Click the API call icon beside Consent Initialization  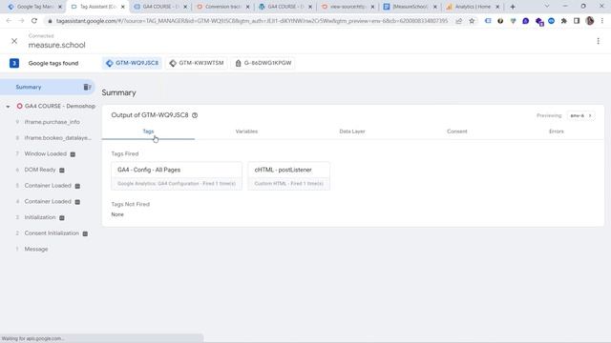coord(85,233)
